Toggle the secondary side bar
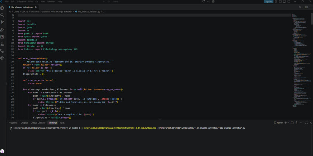Viewport: 313px width, 156px height. tap(289, 2)
